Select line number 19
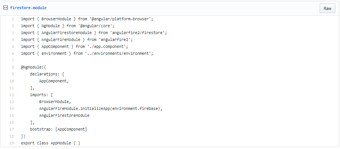 point(12,143)
